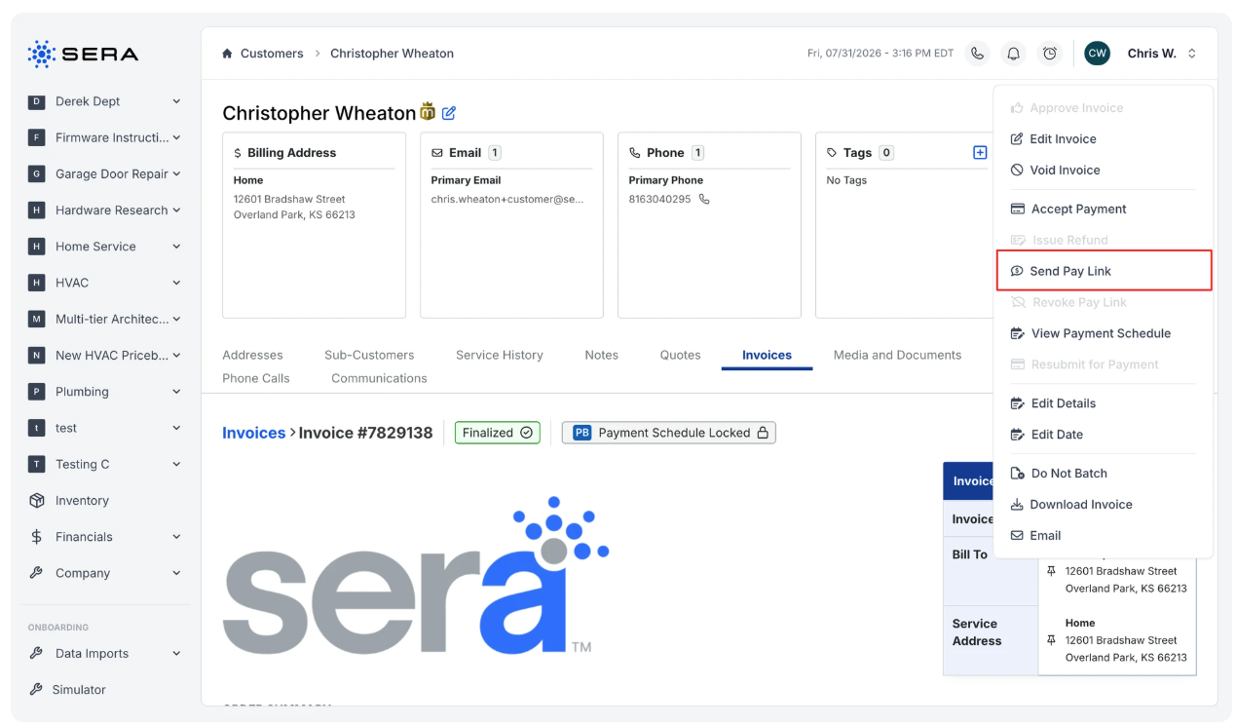Screen dimensions: 1236x726
Task: Open the Quotes tab
Action: 681,355
